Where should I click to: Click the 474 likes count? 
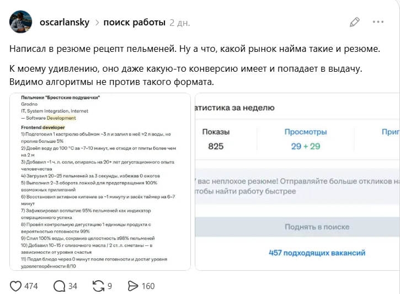click(31, 286)
